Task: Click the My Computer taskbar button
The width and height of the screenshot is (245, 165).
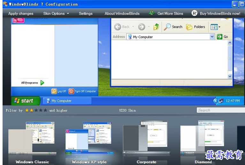Action: tap(67, 101)
